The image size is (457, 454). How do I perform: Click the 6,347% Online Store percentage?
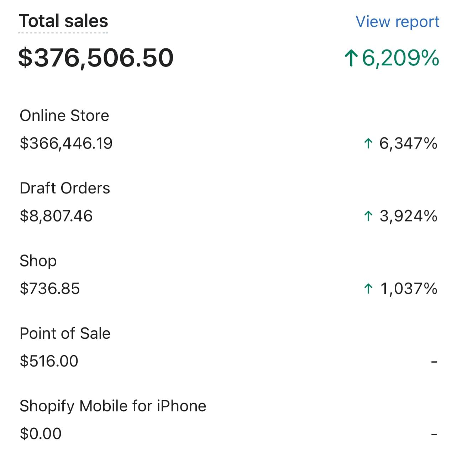pos(408,144)
